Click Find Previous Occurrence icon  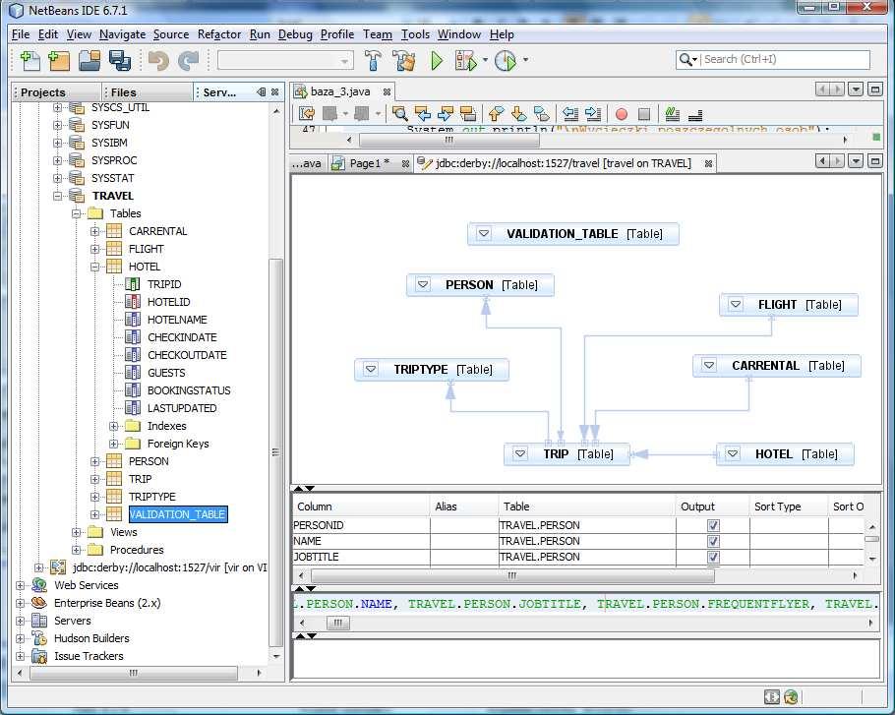click(x=423, y=114)
